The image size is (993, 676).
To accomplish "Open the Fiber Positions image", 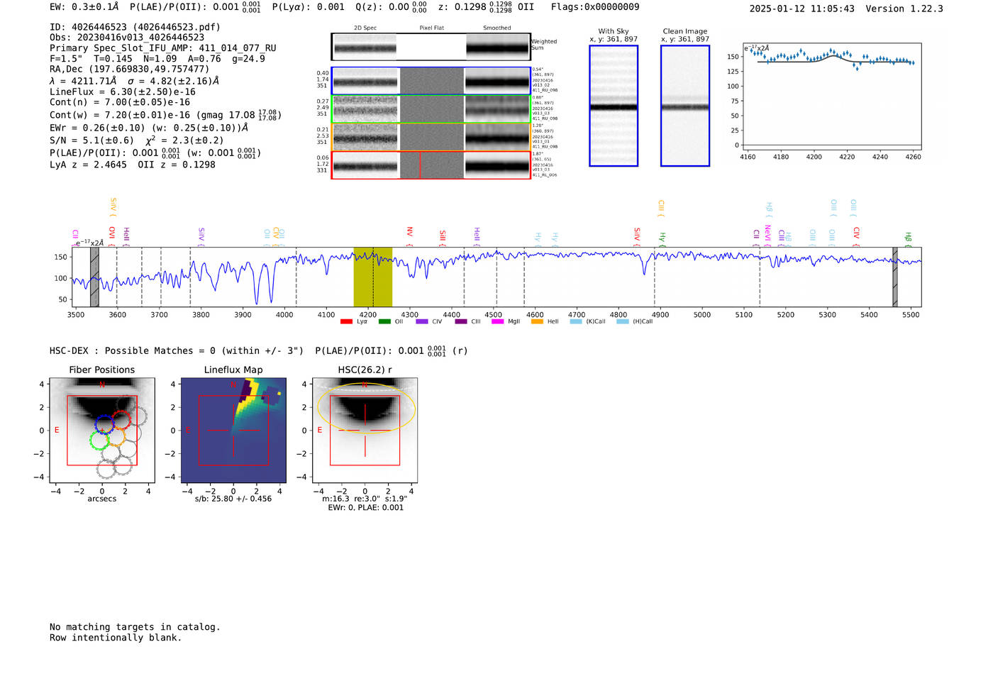I will pyautogui.click(x=102, y=430).
